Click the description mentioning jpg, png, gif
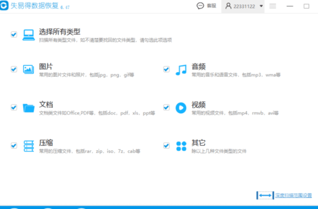 pyautogui.click(x=87, y=75)
